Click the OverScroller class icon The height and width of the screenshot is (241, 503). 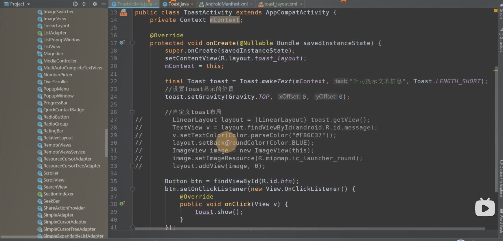[40, 82]
